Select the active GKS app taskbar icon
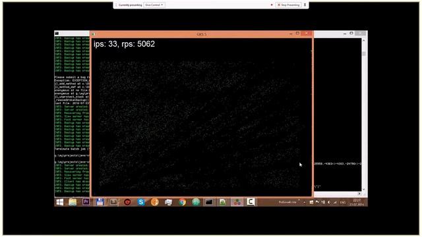 coord(237,202)
